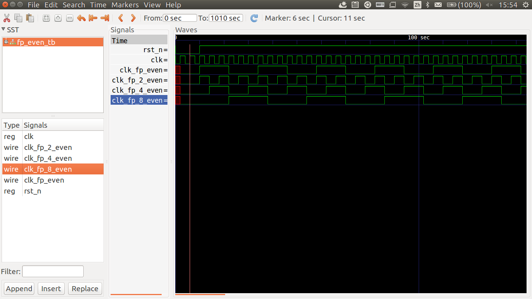Jump to start time arrow icon
This screenshot has height=299, width=532.
(x=93, y=18)
